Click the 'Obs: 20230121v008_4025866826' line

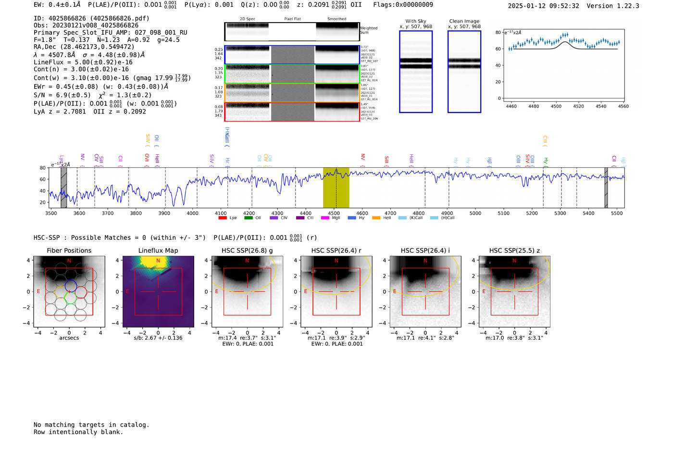86,25
